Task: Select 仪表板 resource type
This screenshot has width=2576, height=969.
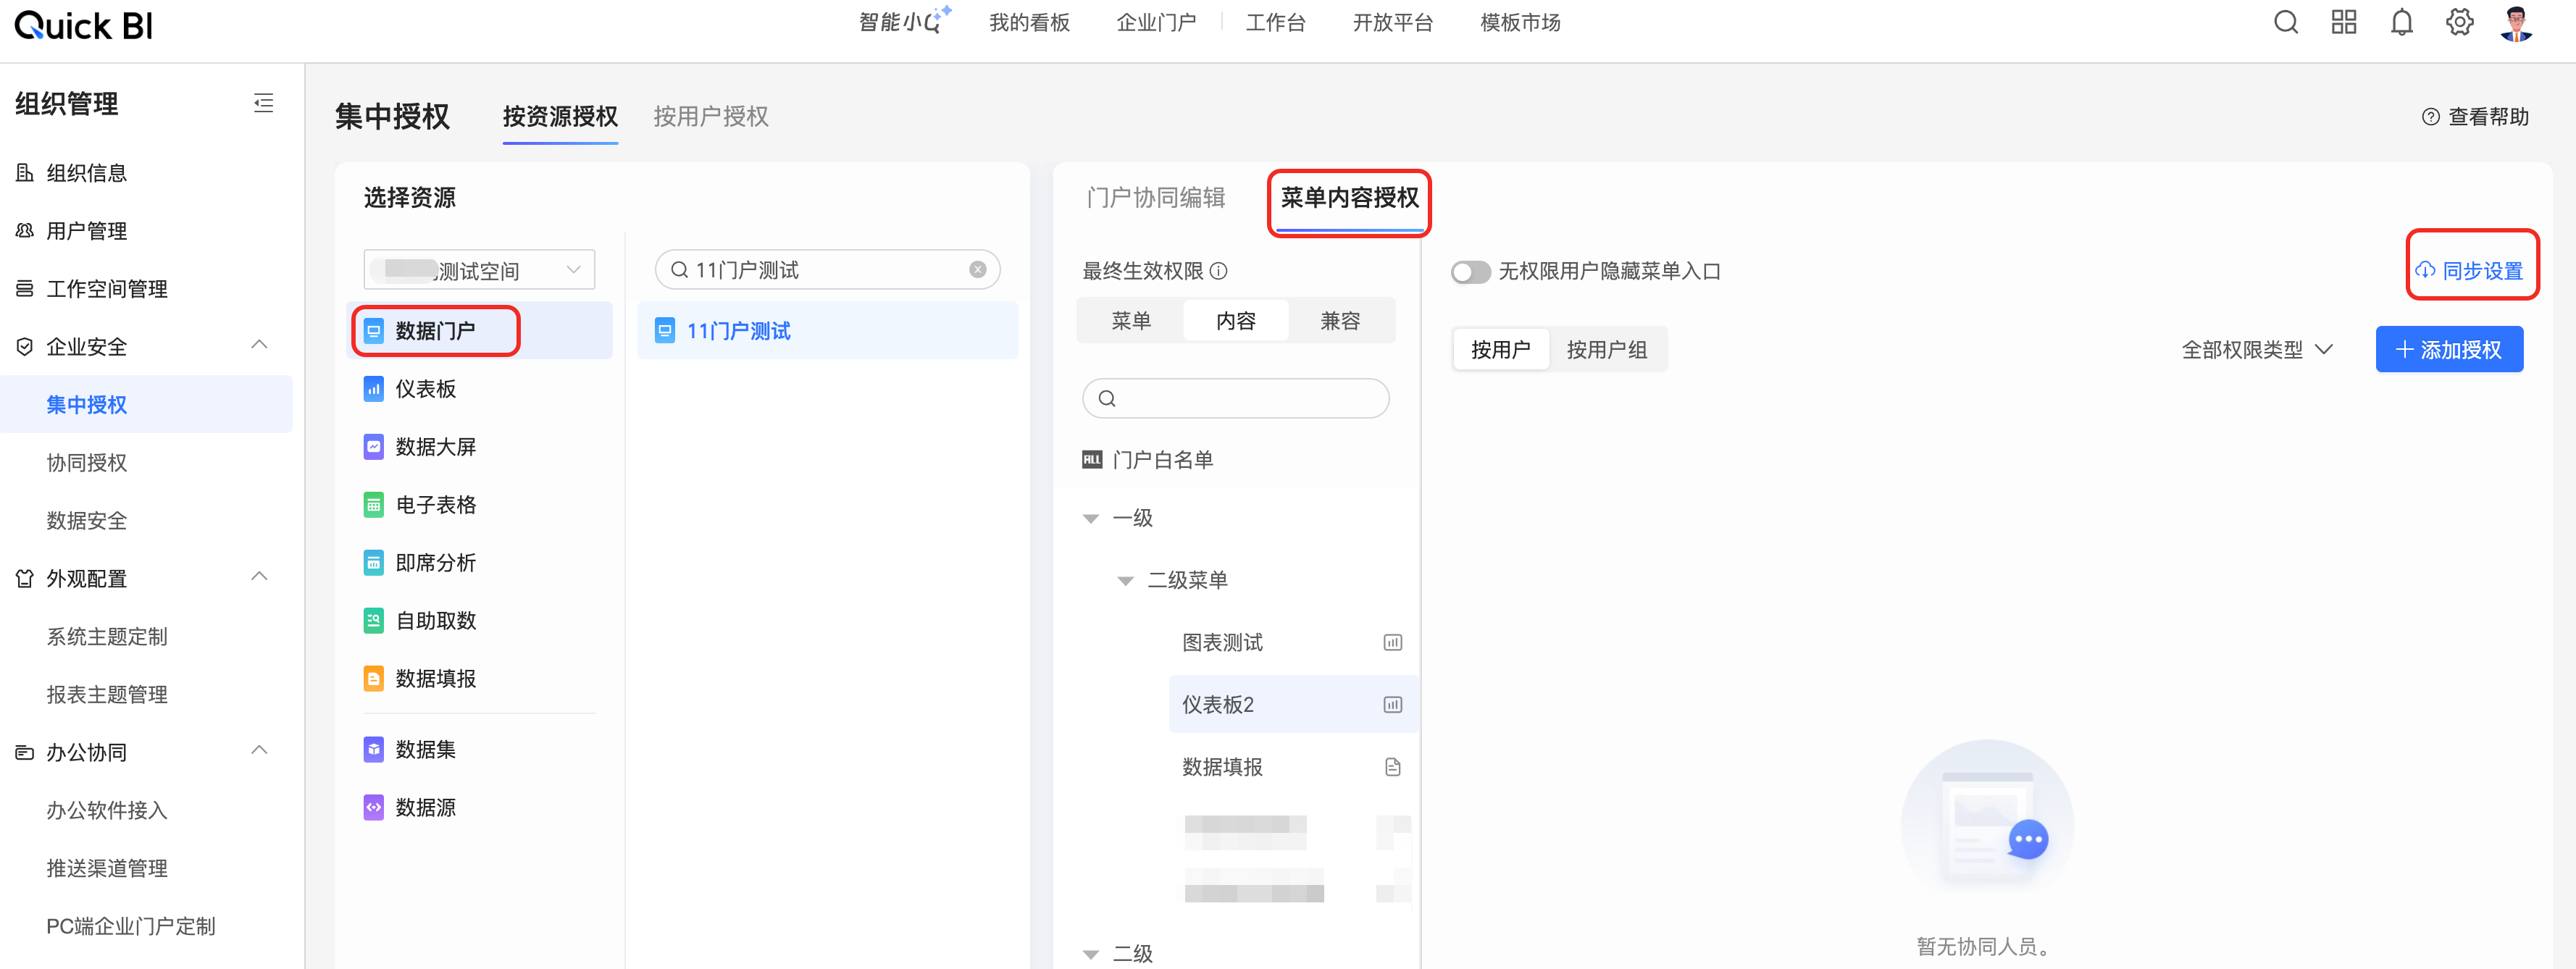Action: point(425,389)
